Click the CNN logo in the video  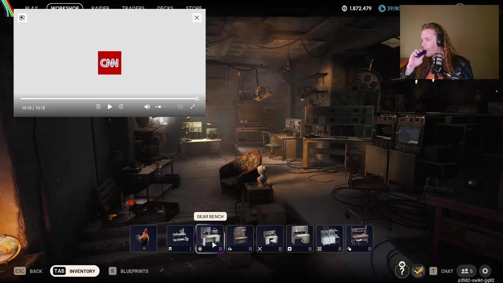(x=110, y=63)
